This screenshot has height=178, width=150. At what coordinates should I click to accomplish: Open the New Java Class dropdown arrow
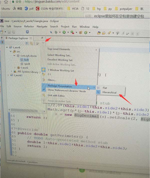(90, 33)
